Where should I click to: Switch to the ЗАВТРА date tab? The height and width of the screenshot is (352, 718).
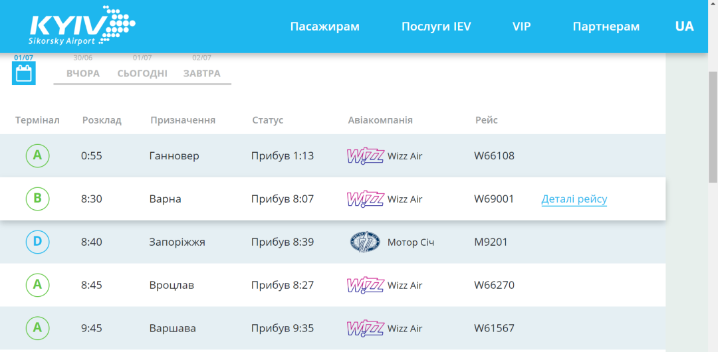(x=201, y=73)
